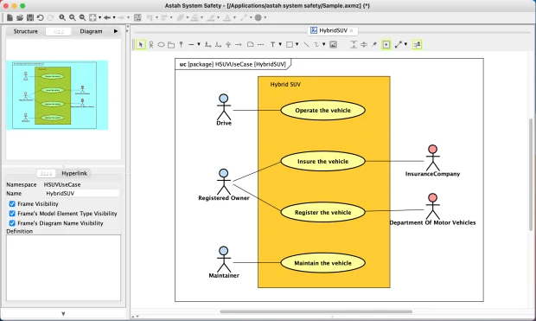Insert an image with picture tool
This screenshot has height=321, width=536.
click(x=333, y=44)
